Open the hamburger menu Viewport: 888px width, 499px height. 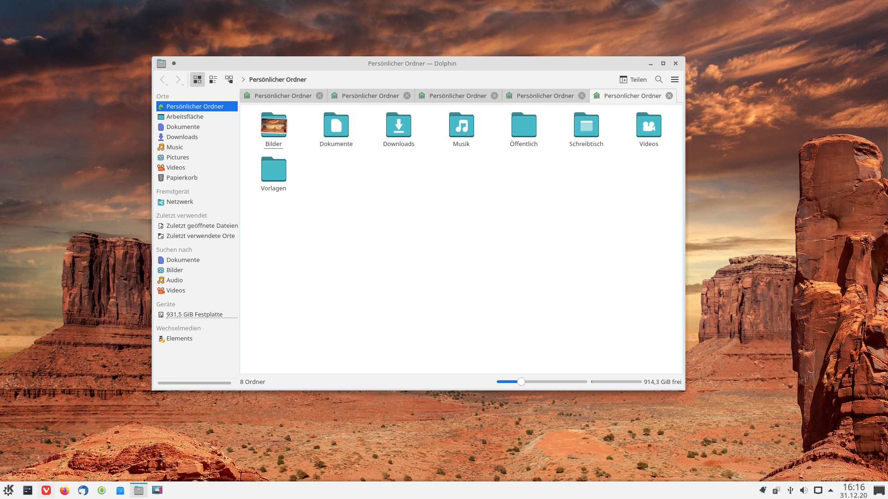[675, 79]
